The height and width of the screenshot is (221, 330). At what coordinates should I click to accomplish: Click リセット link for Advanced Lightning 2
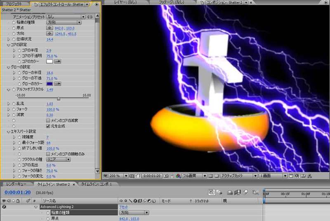124,207
